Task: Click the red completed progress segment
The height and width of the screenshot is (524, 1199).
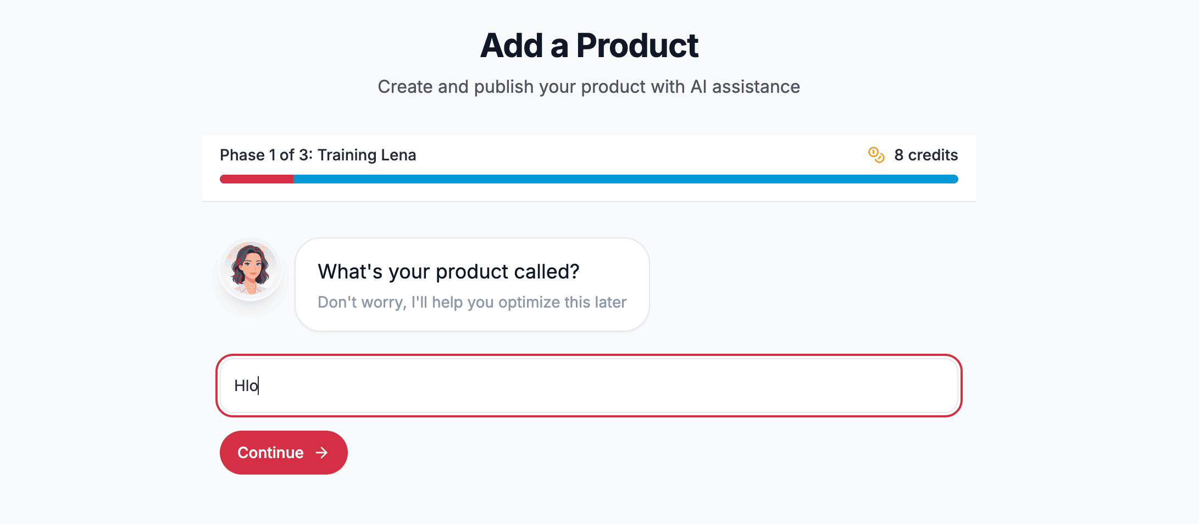Action: (256, 179)
